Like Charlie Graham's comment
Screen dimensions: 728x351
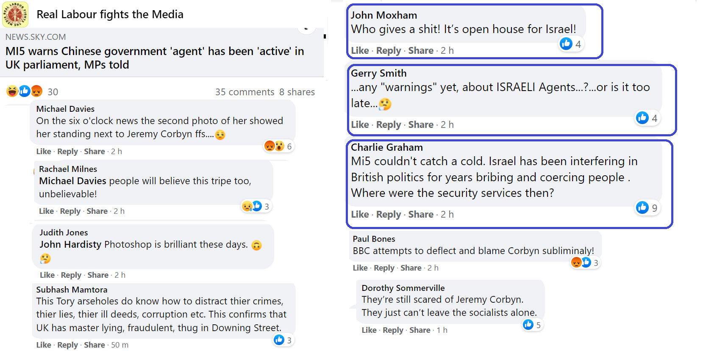click(360, 215)
